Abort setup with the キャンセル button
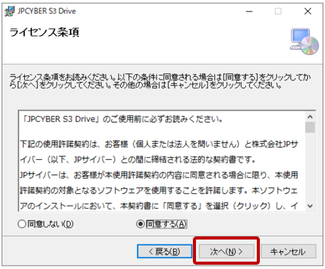The image size is (325, 269). pyautogui.click(x=288, y=251)
